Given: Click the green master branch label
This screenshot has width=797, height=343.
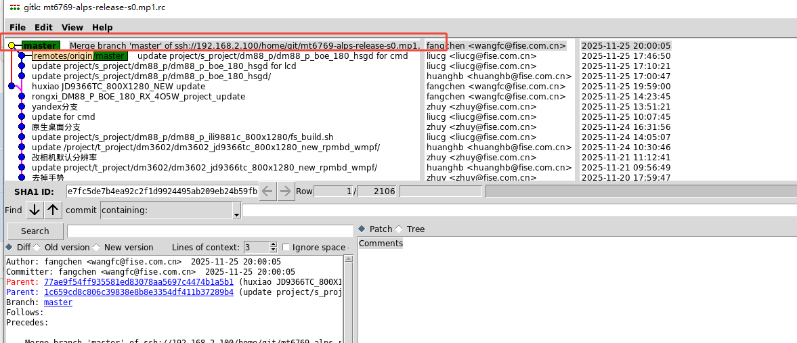Looking at the screenshot, I should (41, 46).
